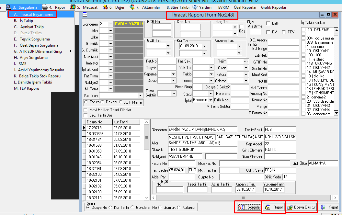Check the Boş checkbox under İntaç Tar.
The image size is (342, 215).
point(242,27)
